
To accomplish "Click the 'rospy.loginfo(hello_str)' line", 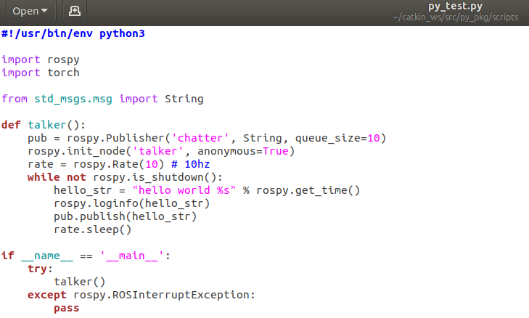I will click(132, 203).
